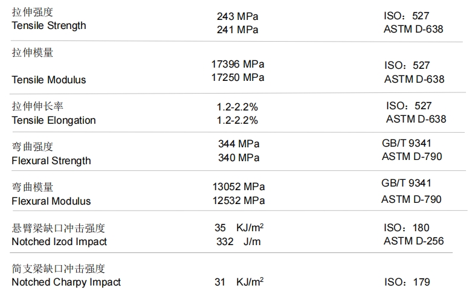Image resolution: width=475 pixels, height=294 pixels.
Task: Click the Notched Charpy Impact label
Action: point(66,282)
